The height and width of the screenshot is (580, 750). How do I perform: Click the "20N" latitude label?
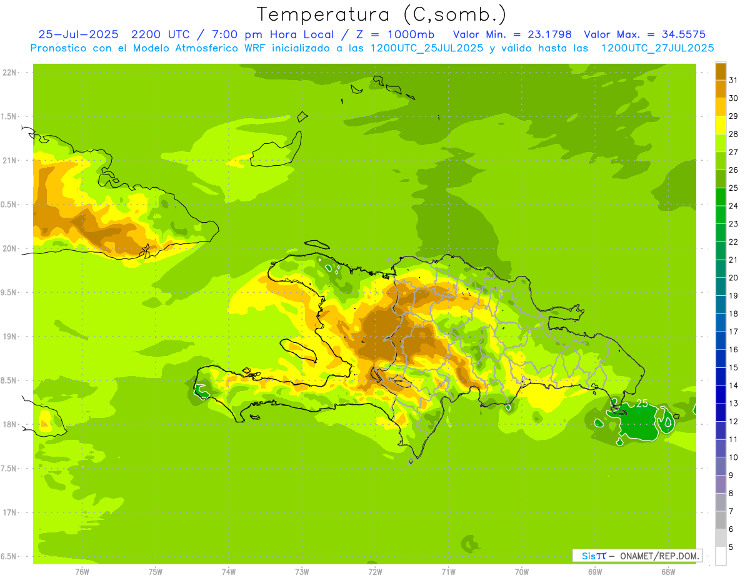(x=9, y=248)
